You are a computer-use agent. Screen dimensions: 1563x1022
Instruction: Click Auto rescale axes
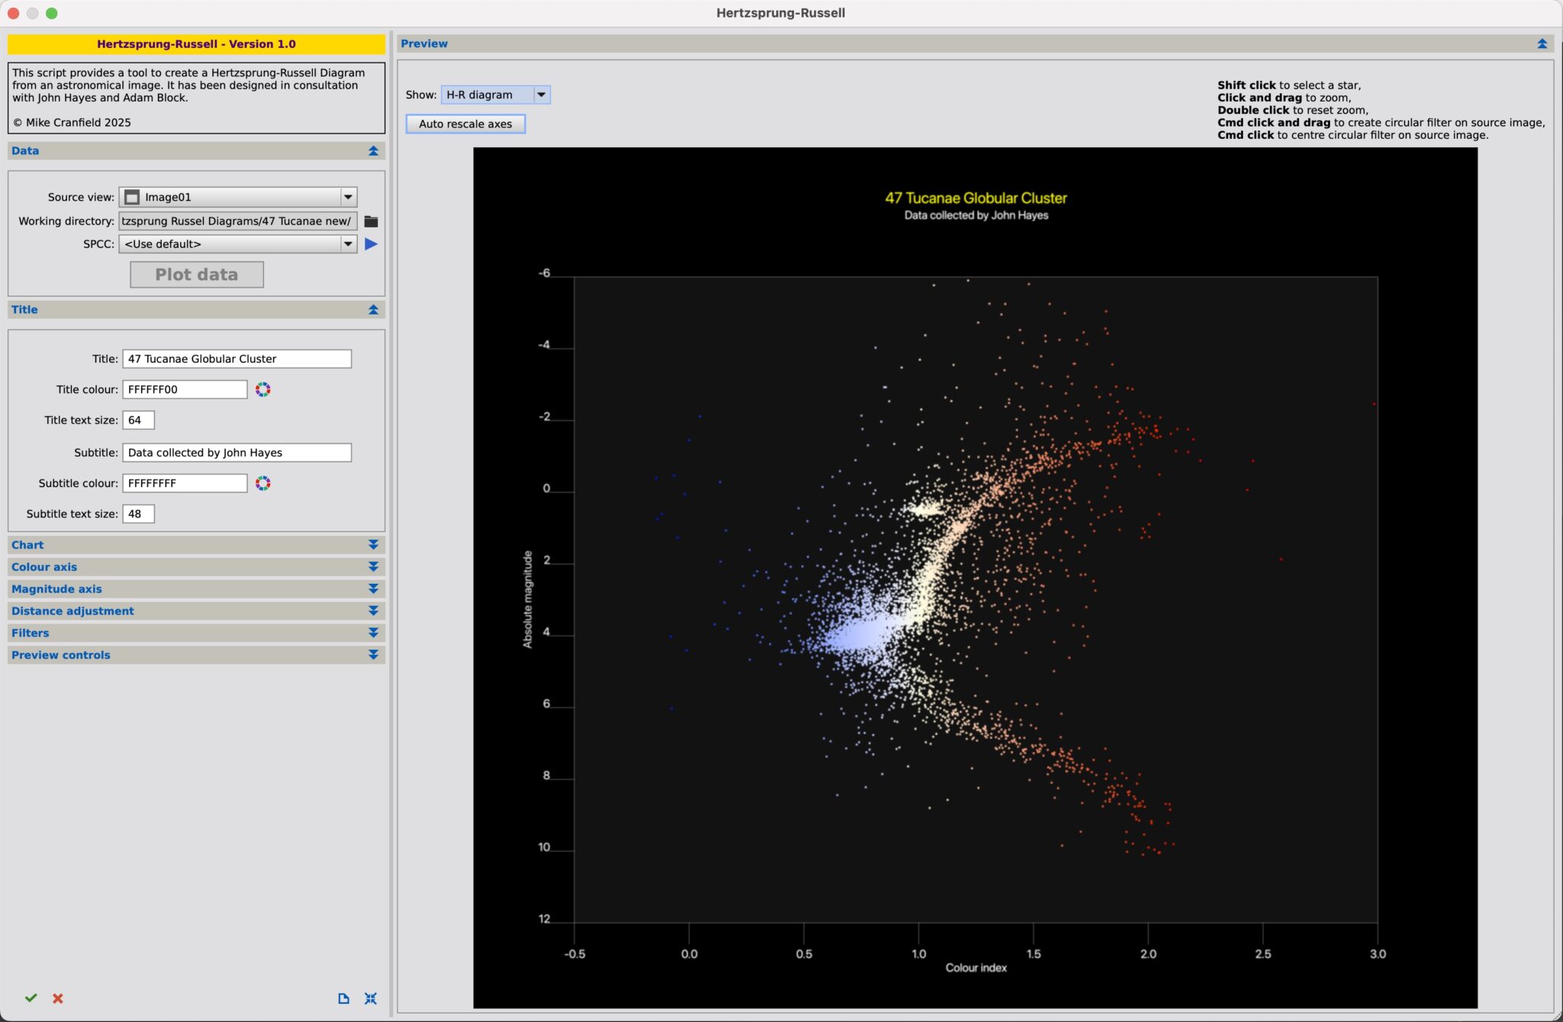tap(465, 123)
